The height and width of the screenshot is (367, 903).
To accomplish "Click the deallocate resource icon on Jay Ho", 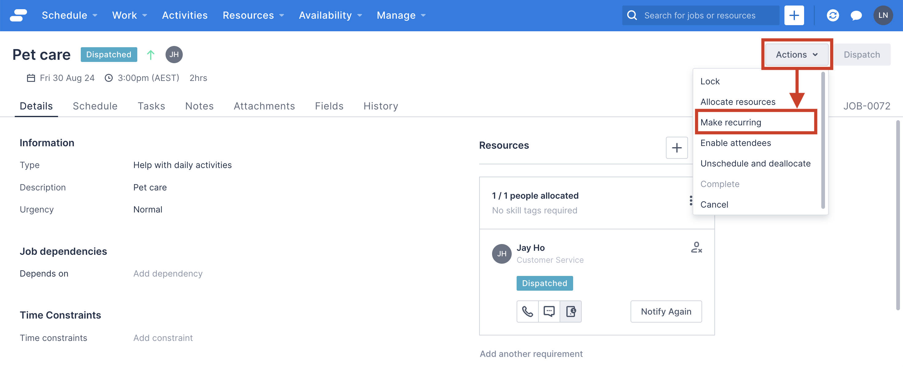I will click(x=697, y=248).
